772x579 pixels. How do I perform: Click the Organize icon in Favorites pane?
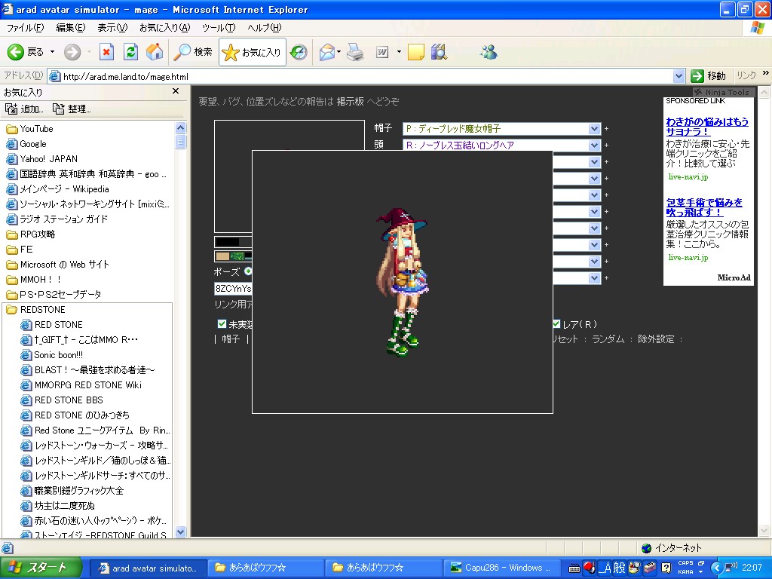tap(59, 109)
